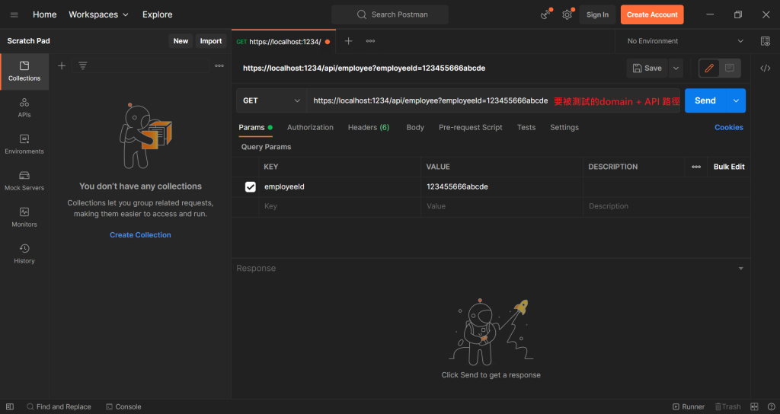Screen dimensions: 780x414
Task: Open the Monitors sidebar panel
Action: 24,218
